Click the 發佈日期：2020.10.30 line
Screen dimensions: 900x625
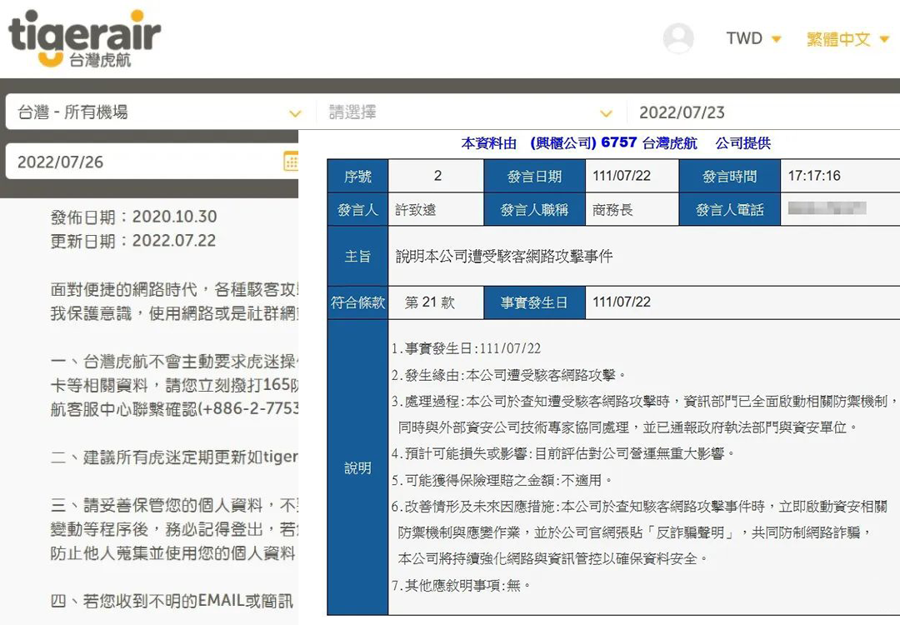coord(133,217)
